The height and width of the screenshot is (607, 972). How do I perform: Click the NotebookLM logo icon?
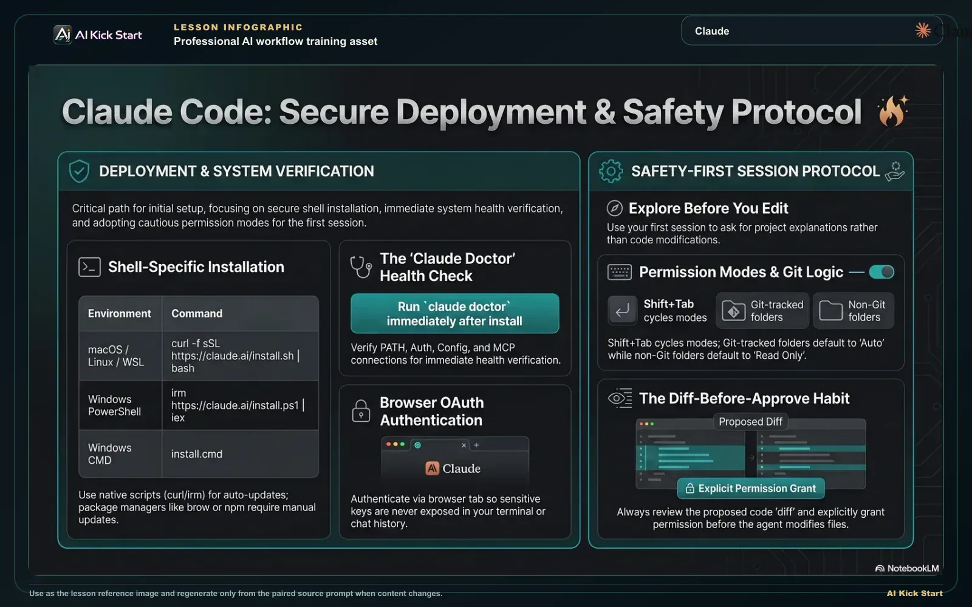pyautogui.click(x=880, y=569)
